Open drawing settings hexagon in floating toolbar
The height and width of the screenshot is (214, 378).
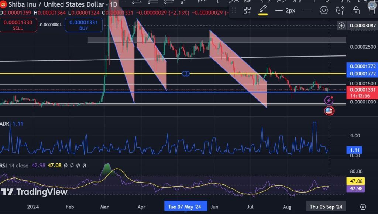pyautogui.click(x=324, y=10)
